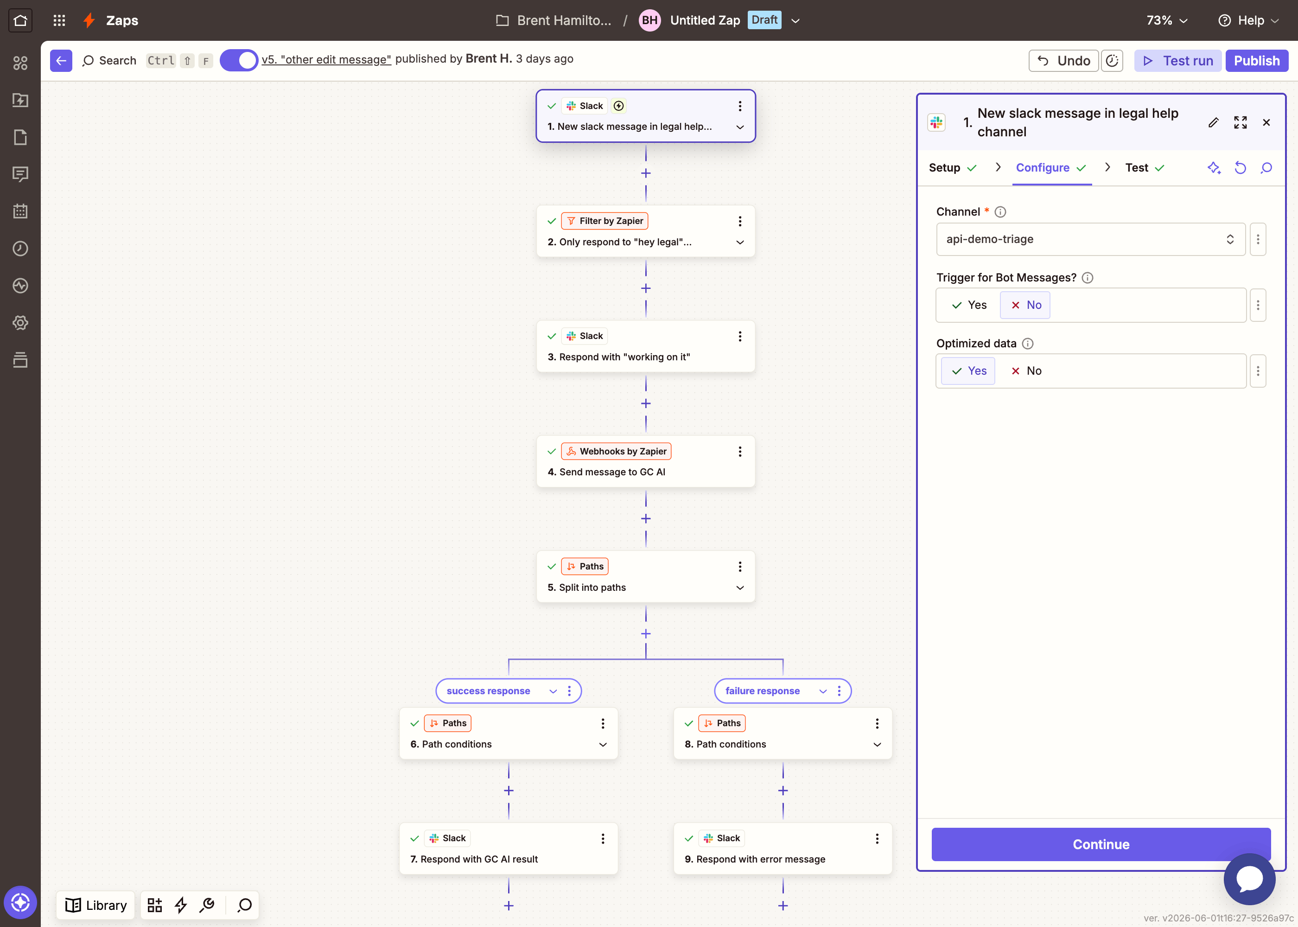Expand step 1 New slack message chevron
The width and height of the screenshot is (1298, 927).
point(740,127)
